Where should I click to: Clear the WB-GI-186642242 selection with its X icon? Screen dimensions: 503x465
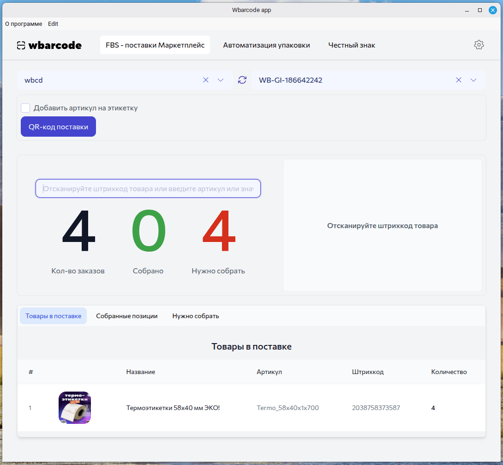(x=459, y=80)
